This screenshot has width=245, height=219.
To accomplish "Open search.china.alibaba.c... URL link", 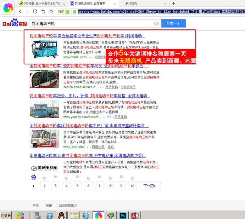I will point(80,87).
